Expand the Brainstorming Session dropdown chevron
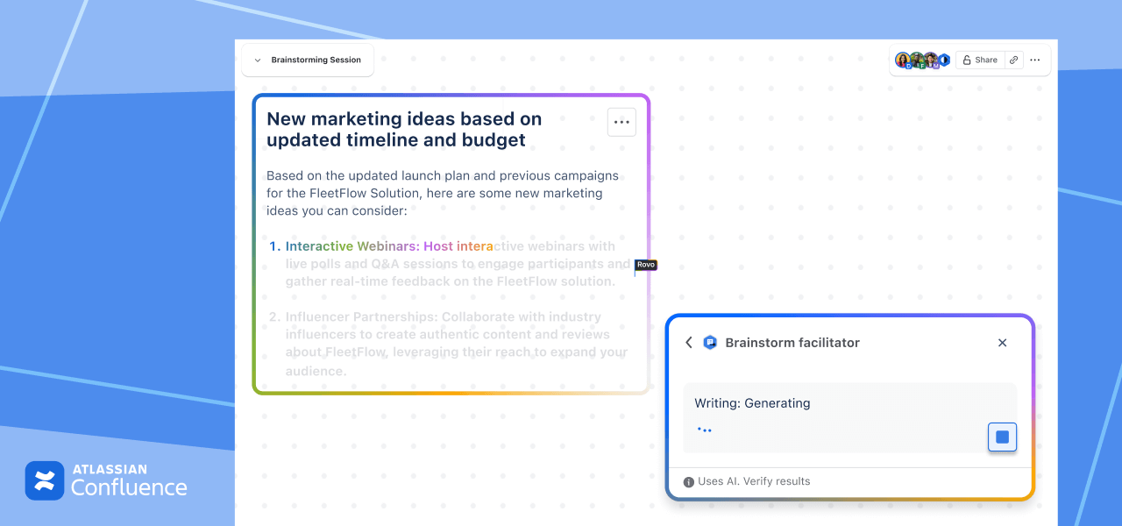Image resolution: width=1122 pixels, height=526 pixels. (257, 60)
